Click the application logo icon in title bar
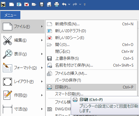 [x=3, y=4]
